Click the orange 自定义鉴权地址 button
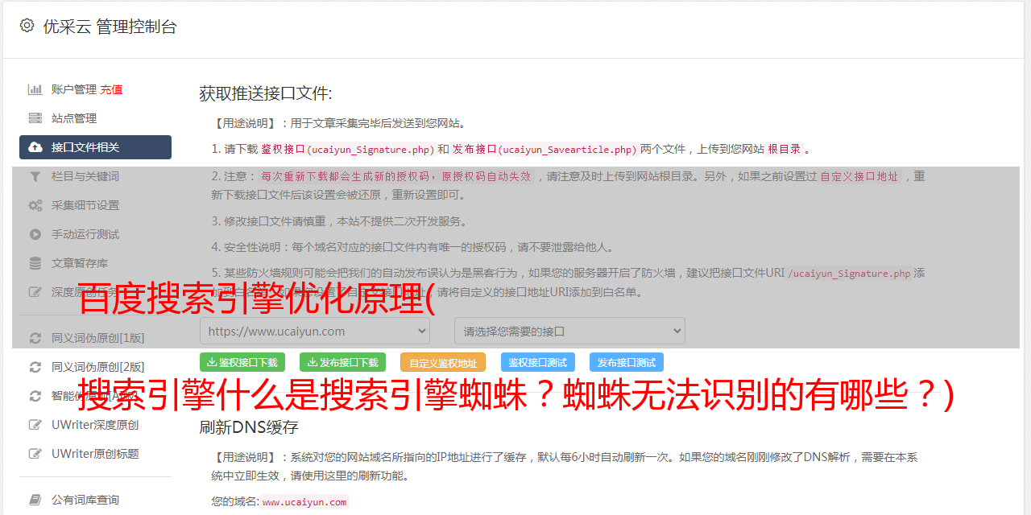Viewport: 1031px width, 515px height. point(443,362)
